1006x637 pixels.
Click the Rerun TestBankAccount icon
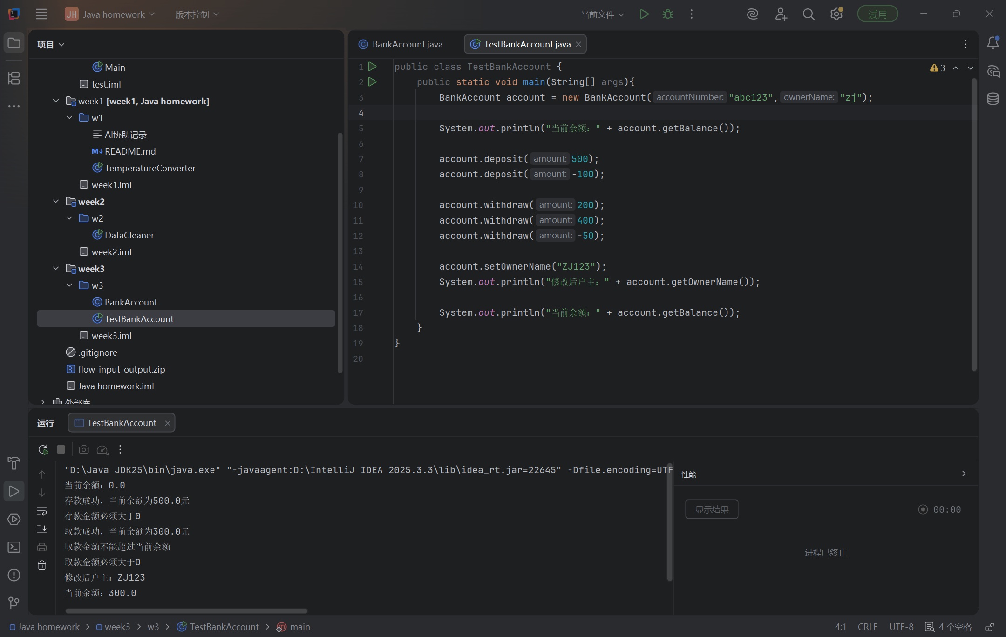tap(43, 449)
